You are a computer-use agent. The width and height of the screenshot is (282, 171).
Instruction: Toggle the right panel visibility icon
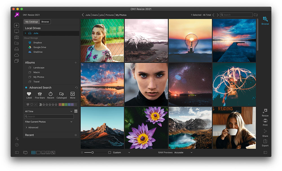[x=265, y=152]
